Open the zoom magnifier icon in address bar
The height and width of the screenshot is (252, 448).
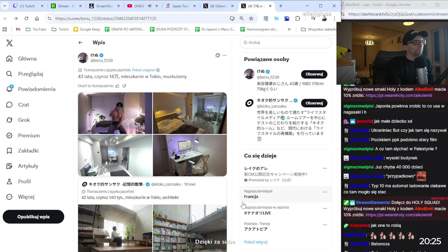[x=241, y=19]
